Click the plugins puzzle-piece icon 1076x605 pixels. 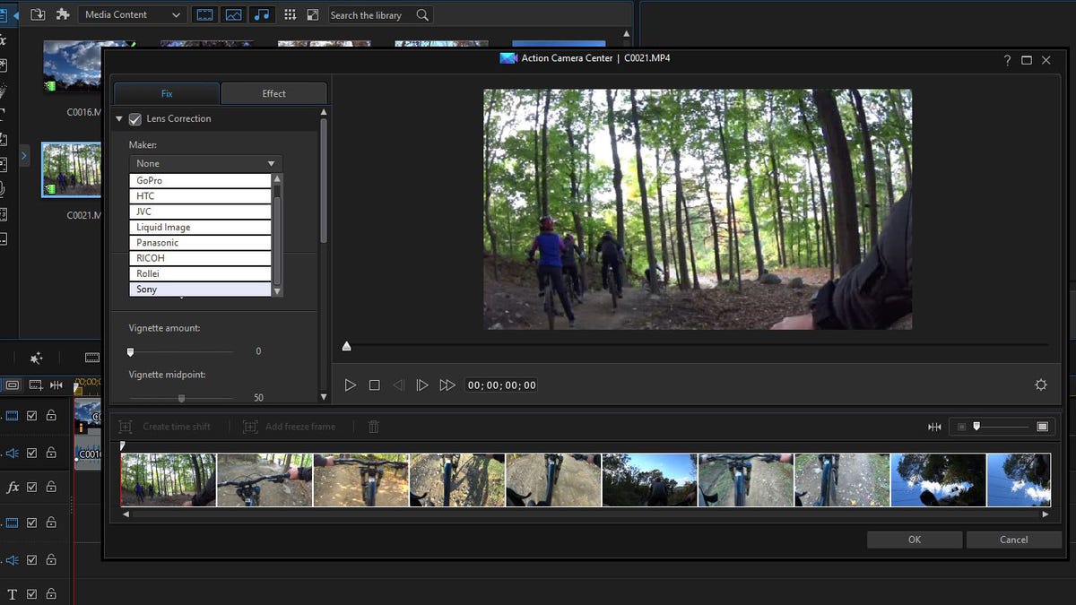tap(63, 14)
